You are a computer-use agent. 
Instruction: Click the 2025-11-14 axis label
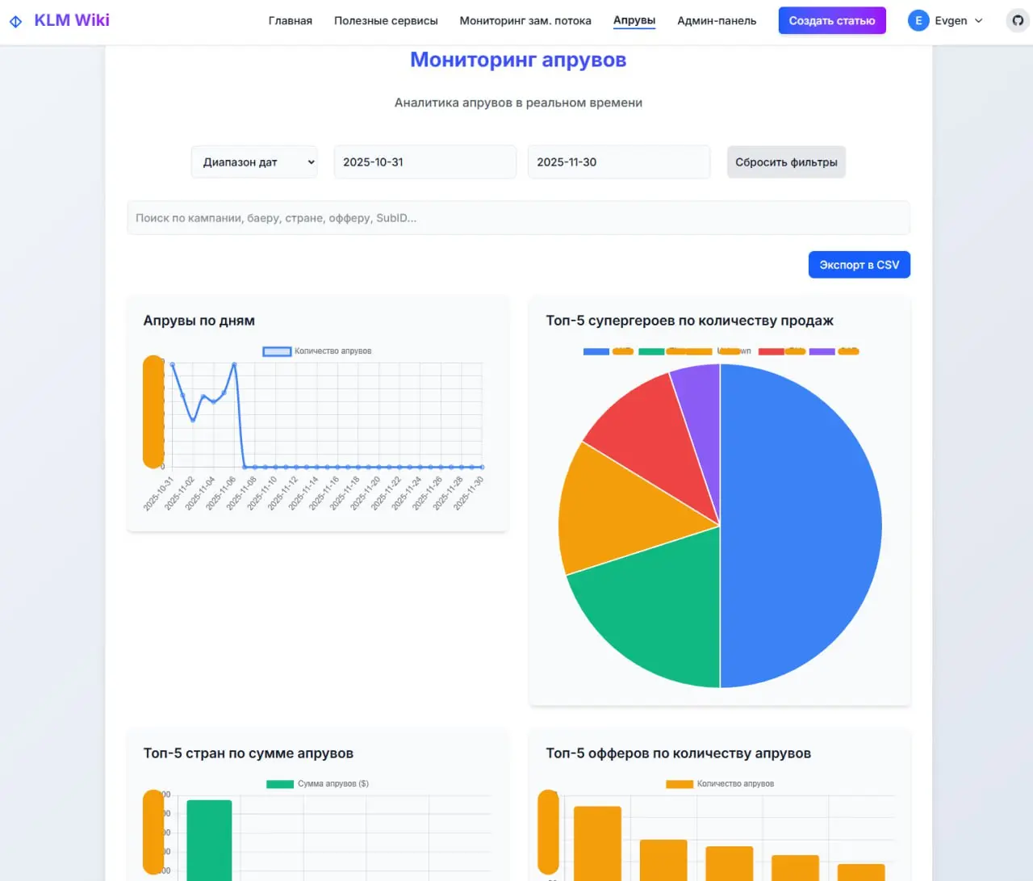point(304,493)
